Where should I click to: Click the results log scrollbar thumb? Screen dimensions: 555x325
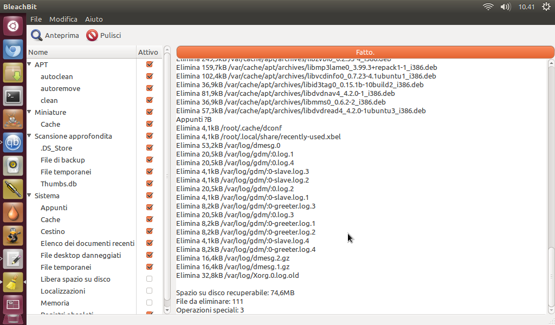tap(551, 277)
